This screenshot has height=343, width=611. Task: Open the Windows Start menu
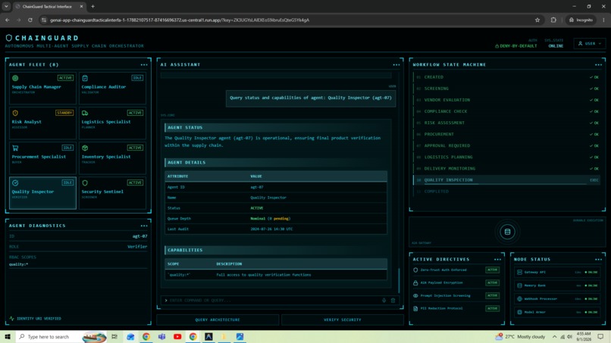8,337
